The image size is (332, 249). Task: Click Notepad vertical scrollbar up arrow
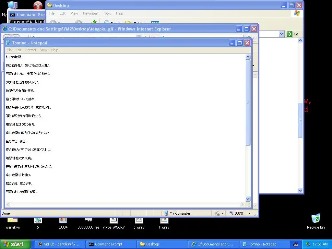coord(248,57)
